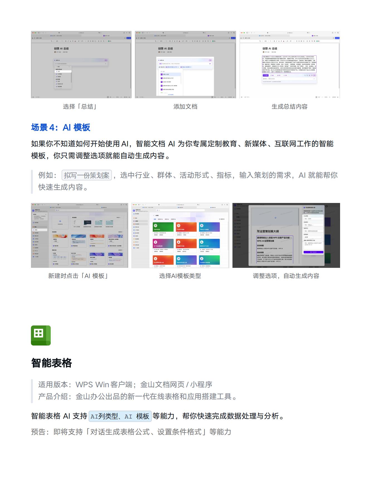Click the caption 新建时点击「AI 模板」

[79, 276]
